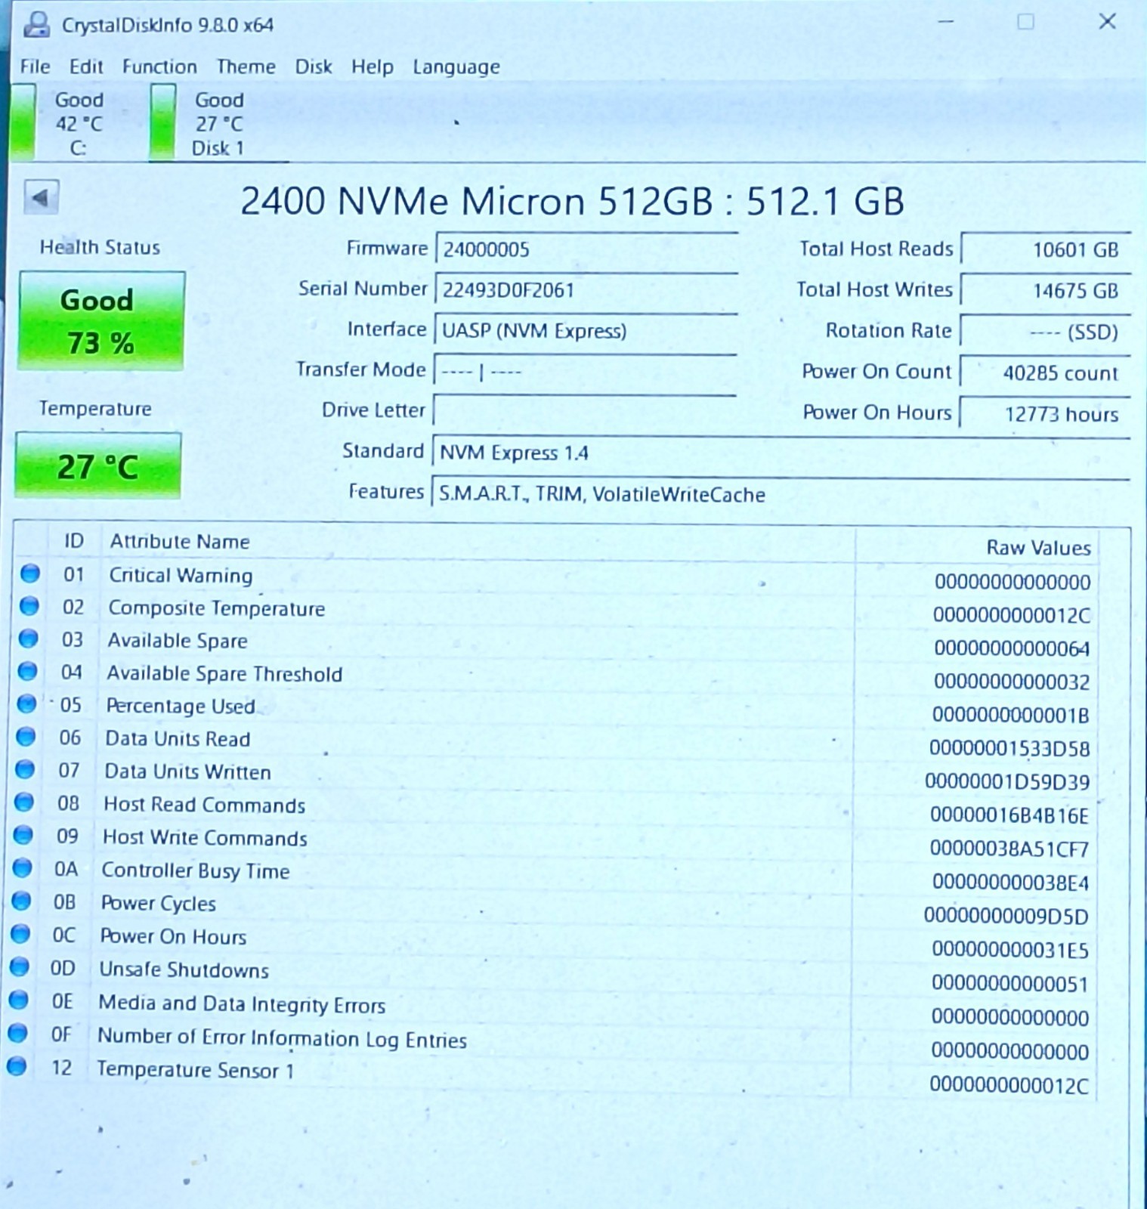
Task: Click the ID column header
Action: (73, 540)
